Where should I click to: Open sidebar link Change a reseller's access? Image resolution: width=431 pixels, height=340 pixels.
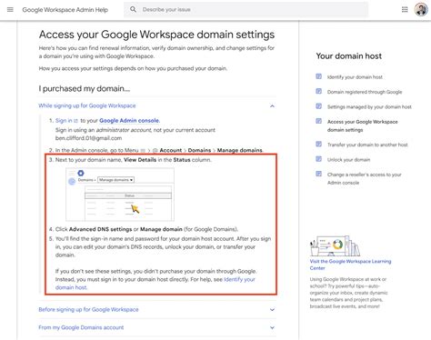tap(364, 178)
